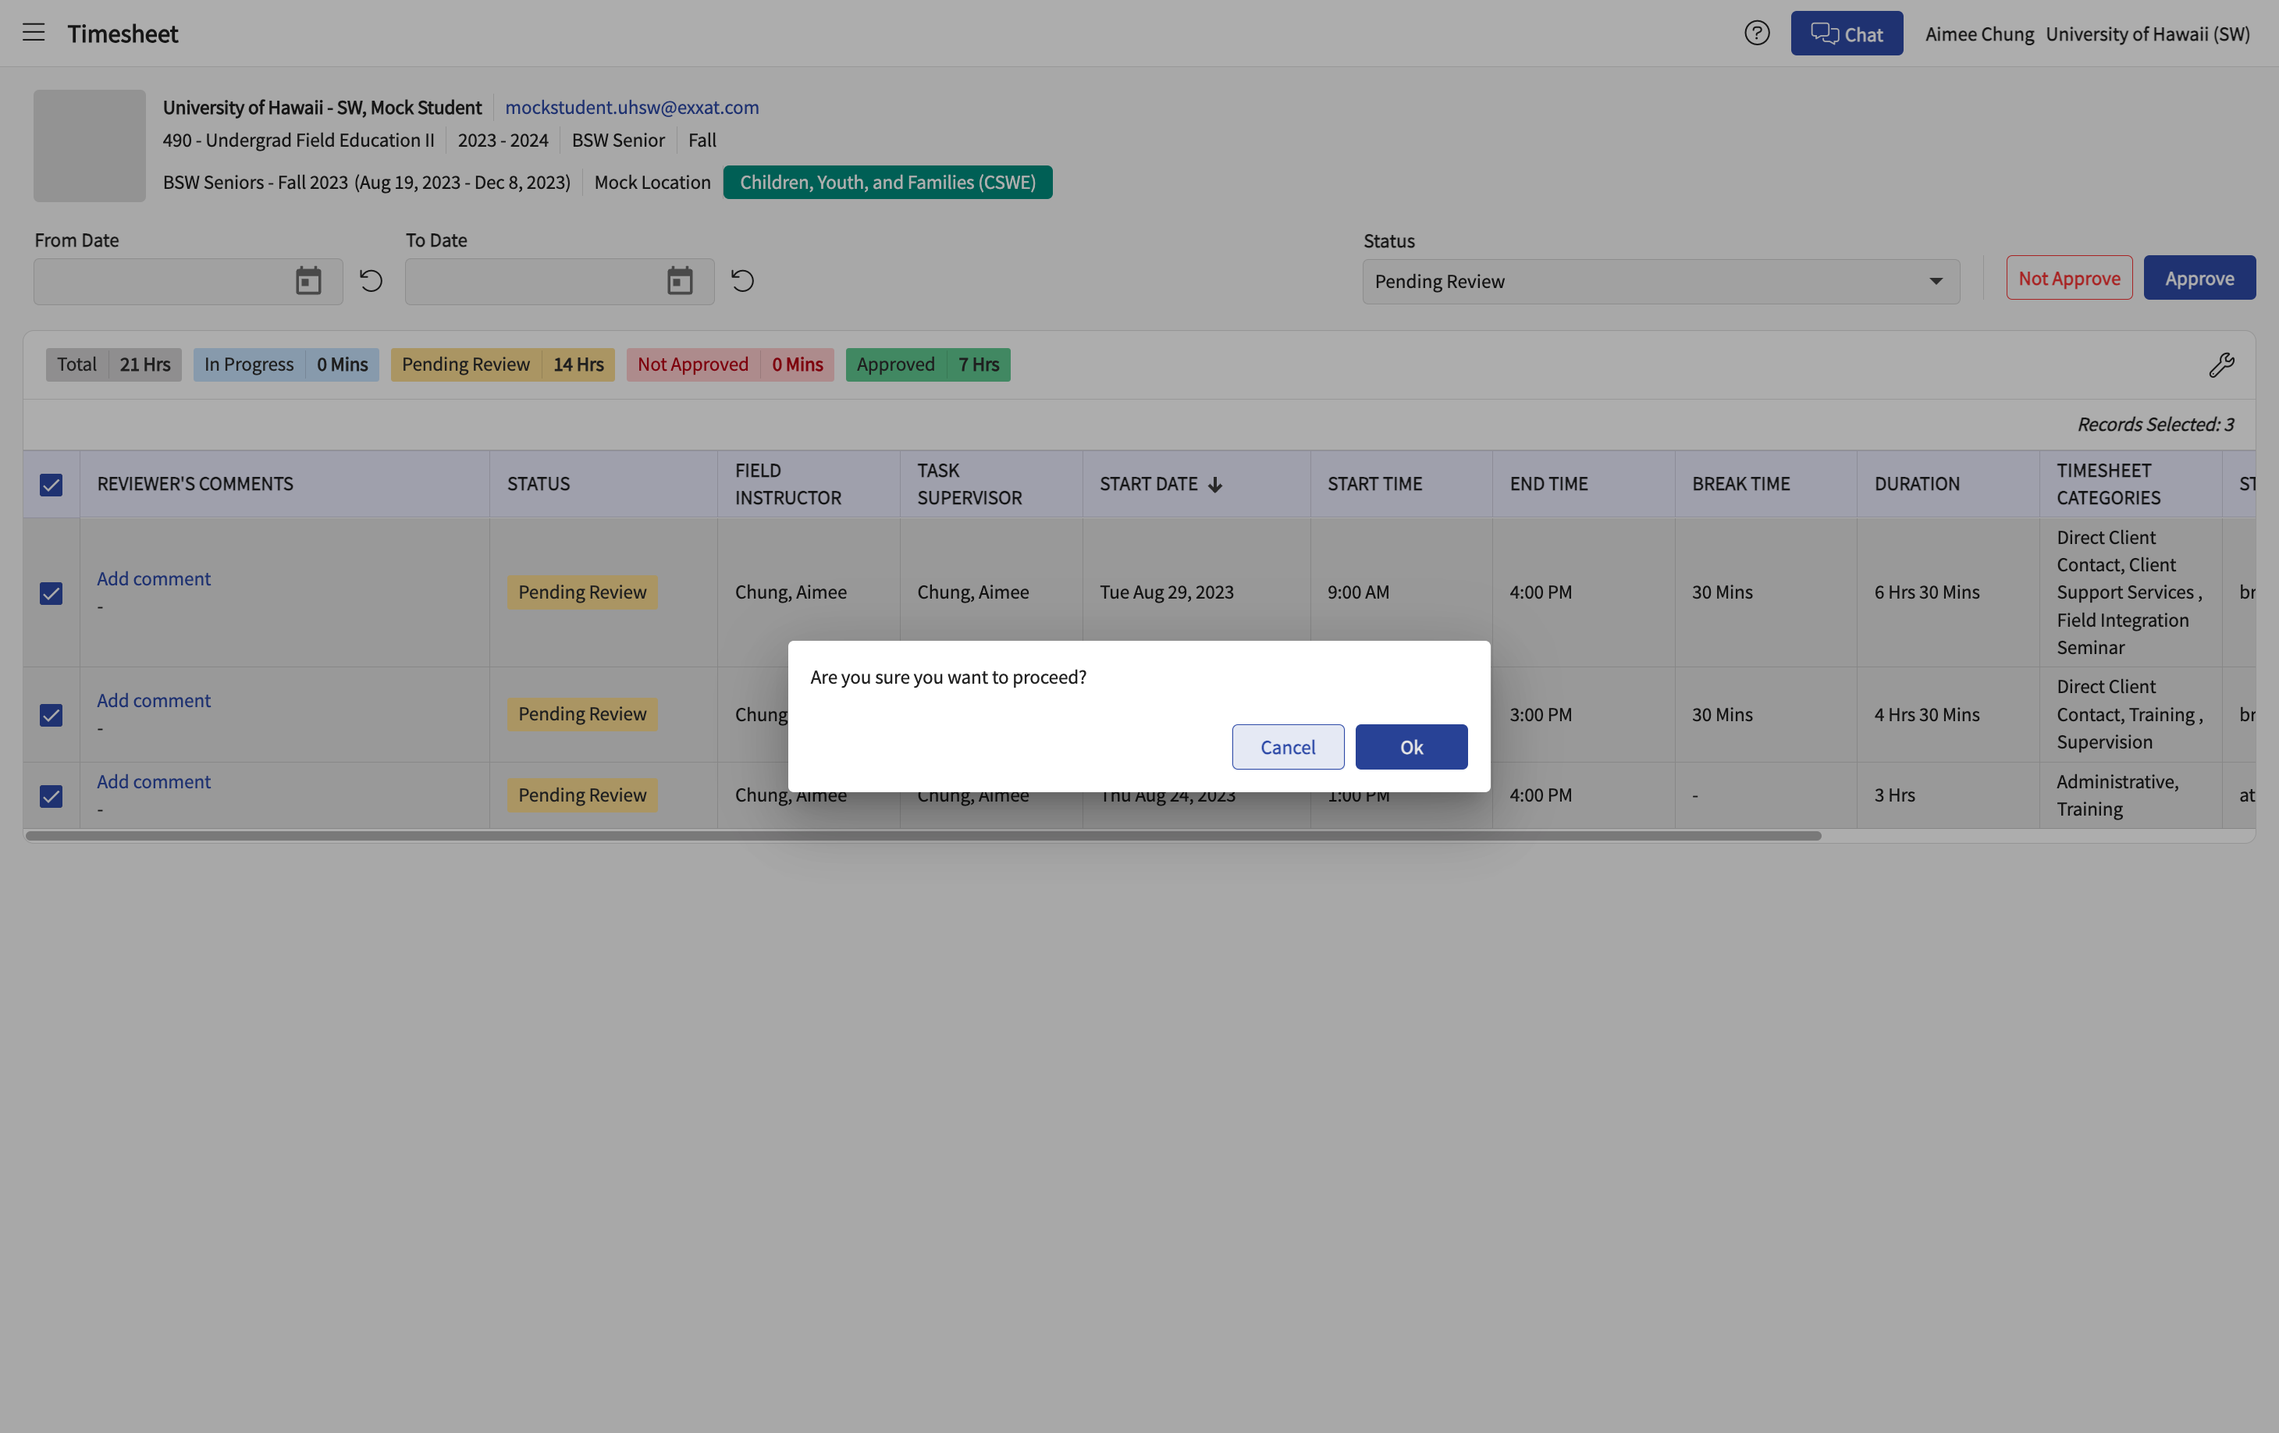
Task: Click the Not Approve button
Action: pyautogui.click(x=2069, y=279)
